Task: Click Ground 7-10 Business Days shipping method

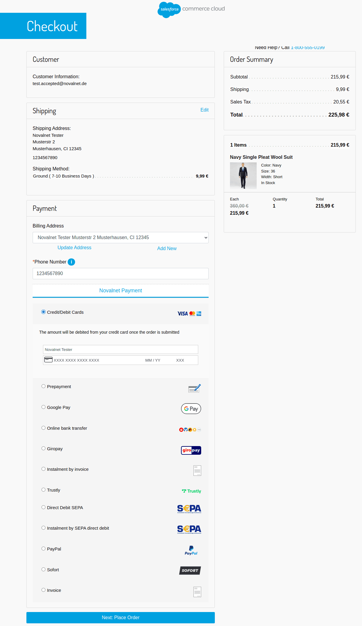Action: (x=63, y=176)
